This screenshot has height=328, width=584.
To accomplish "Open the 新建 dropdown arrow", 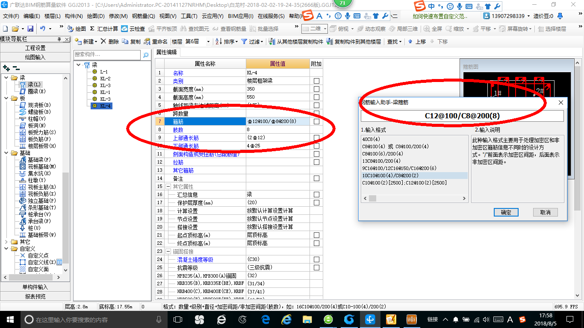I will point(96,42).
